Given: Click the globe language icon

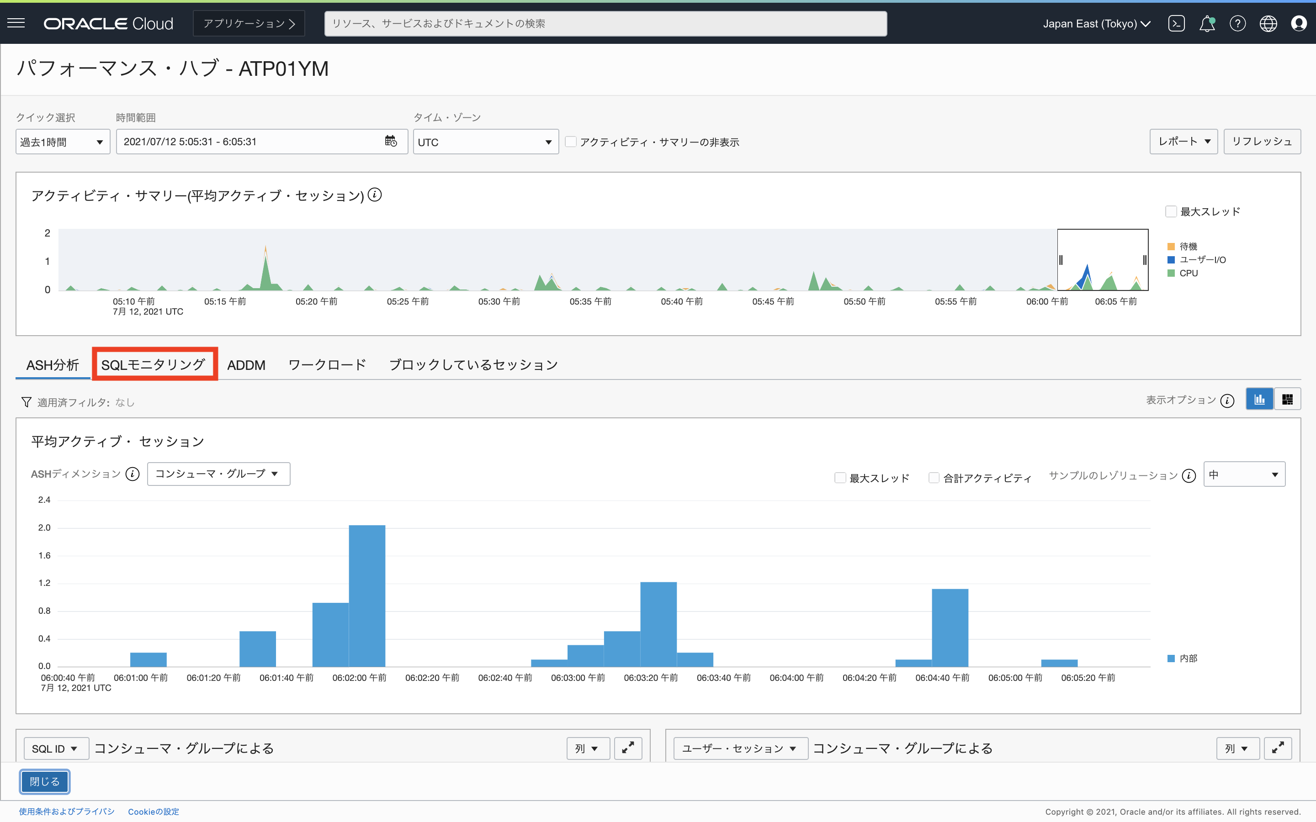Looking at the screenshot, I should 1268,23.
